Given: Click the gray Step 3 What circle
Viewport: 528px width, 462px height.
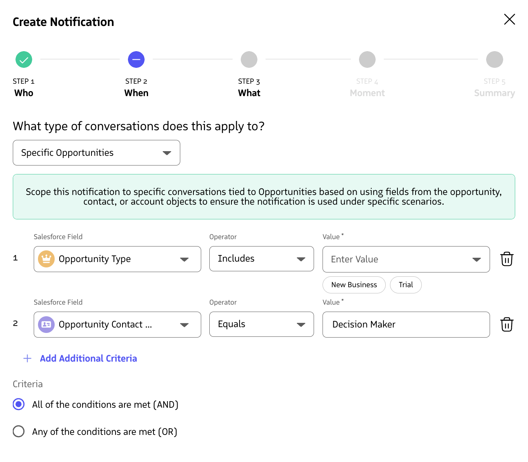Looking at the screenshot, I should click(249, 60).
